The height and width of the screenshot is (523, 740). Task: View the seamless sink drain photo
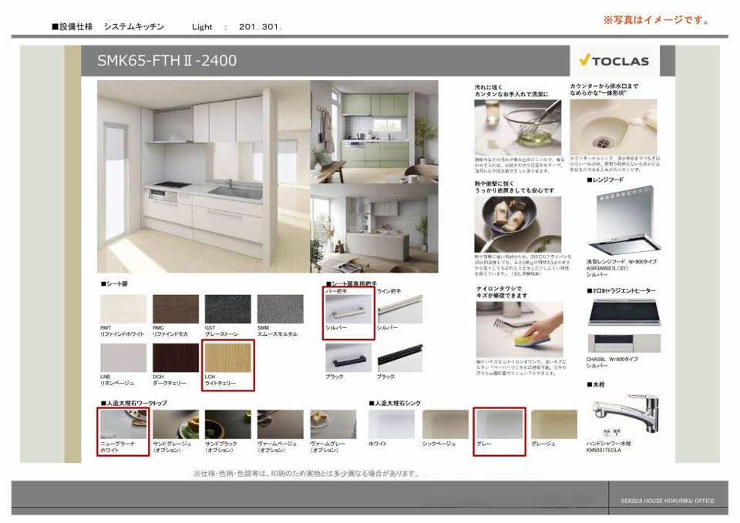tap(613, 127)
